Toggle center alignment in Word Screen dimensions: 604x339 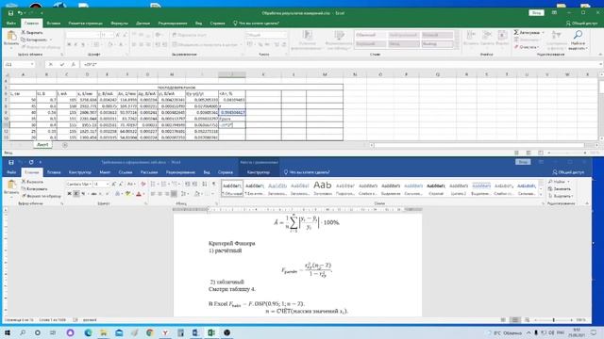click(159, 194)
